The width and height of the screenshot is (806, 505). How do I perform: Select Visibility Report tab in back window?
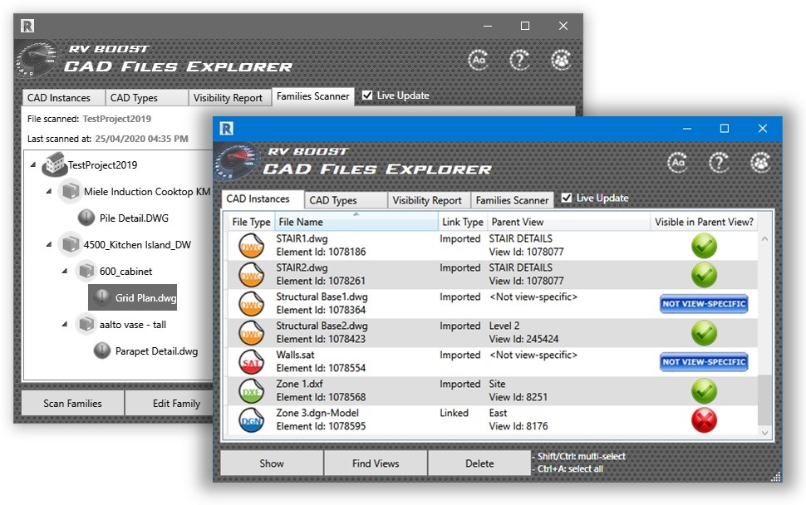230,98
